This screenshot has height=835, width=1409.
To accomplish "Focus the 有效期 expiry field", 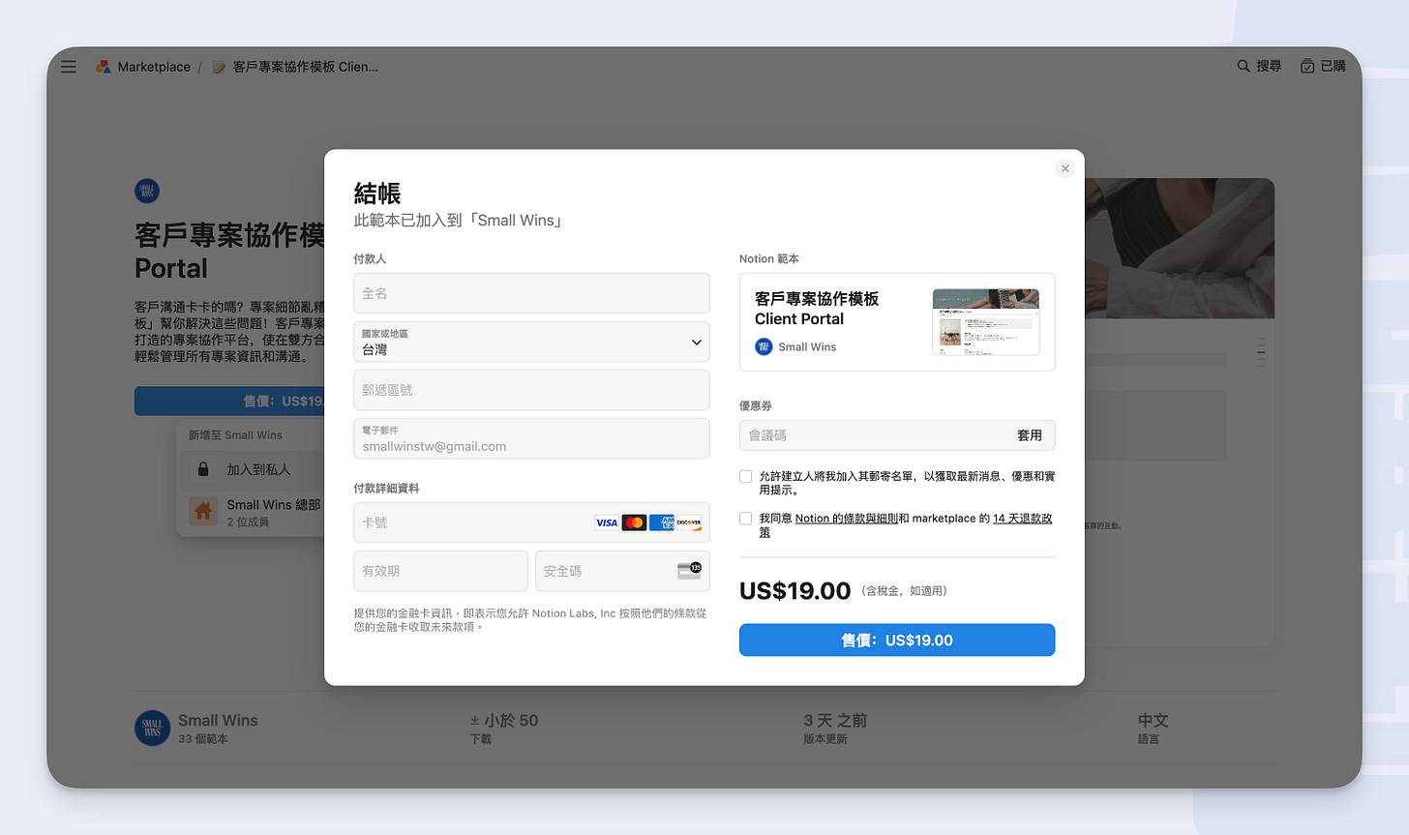I will click(440, 571).
